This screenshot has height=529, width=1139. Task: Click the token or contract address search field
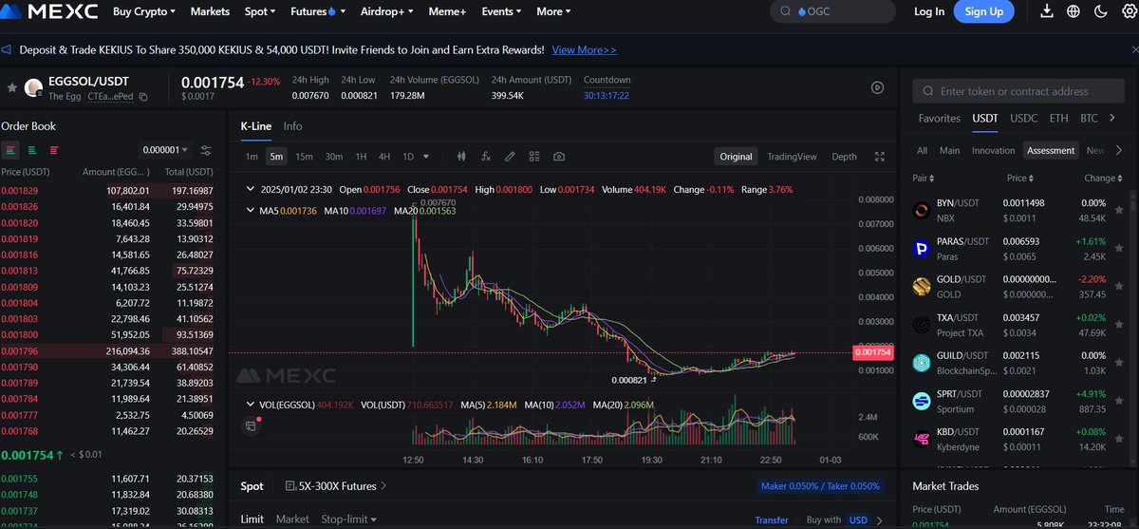(x=1020, y=91)
